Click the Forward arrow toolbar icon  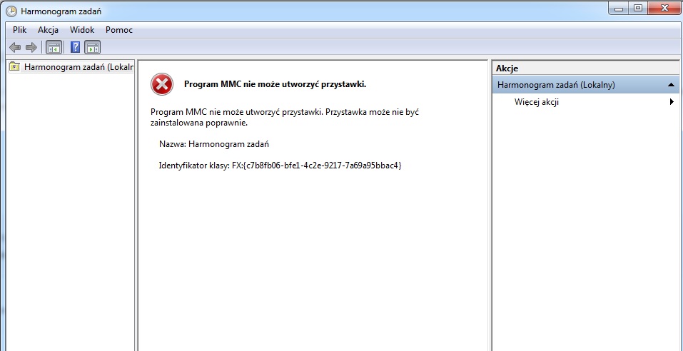[x=31, y=47]
